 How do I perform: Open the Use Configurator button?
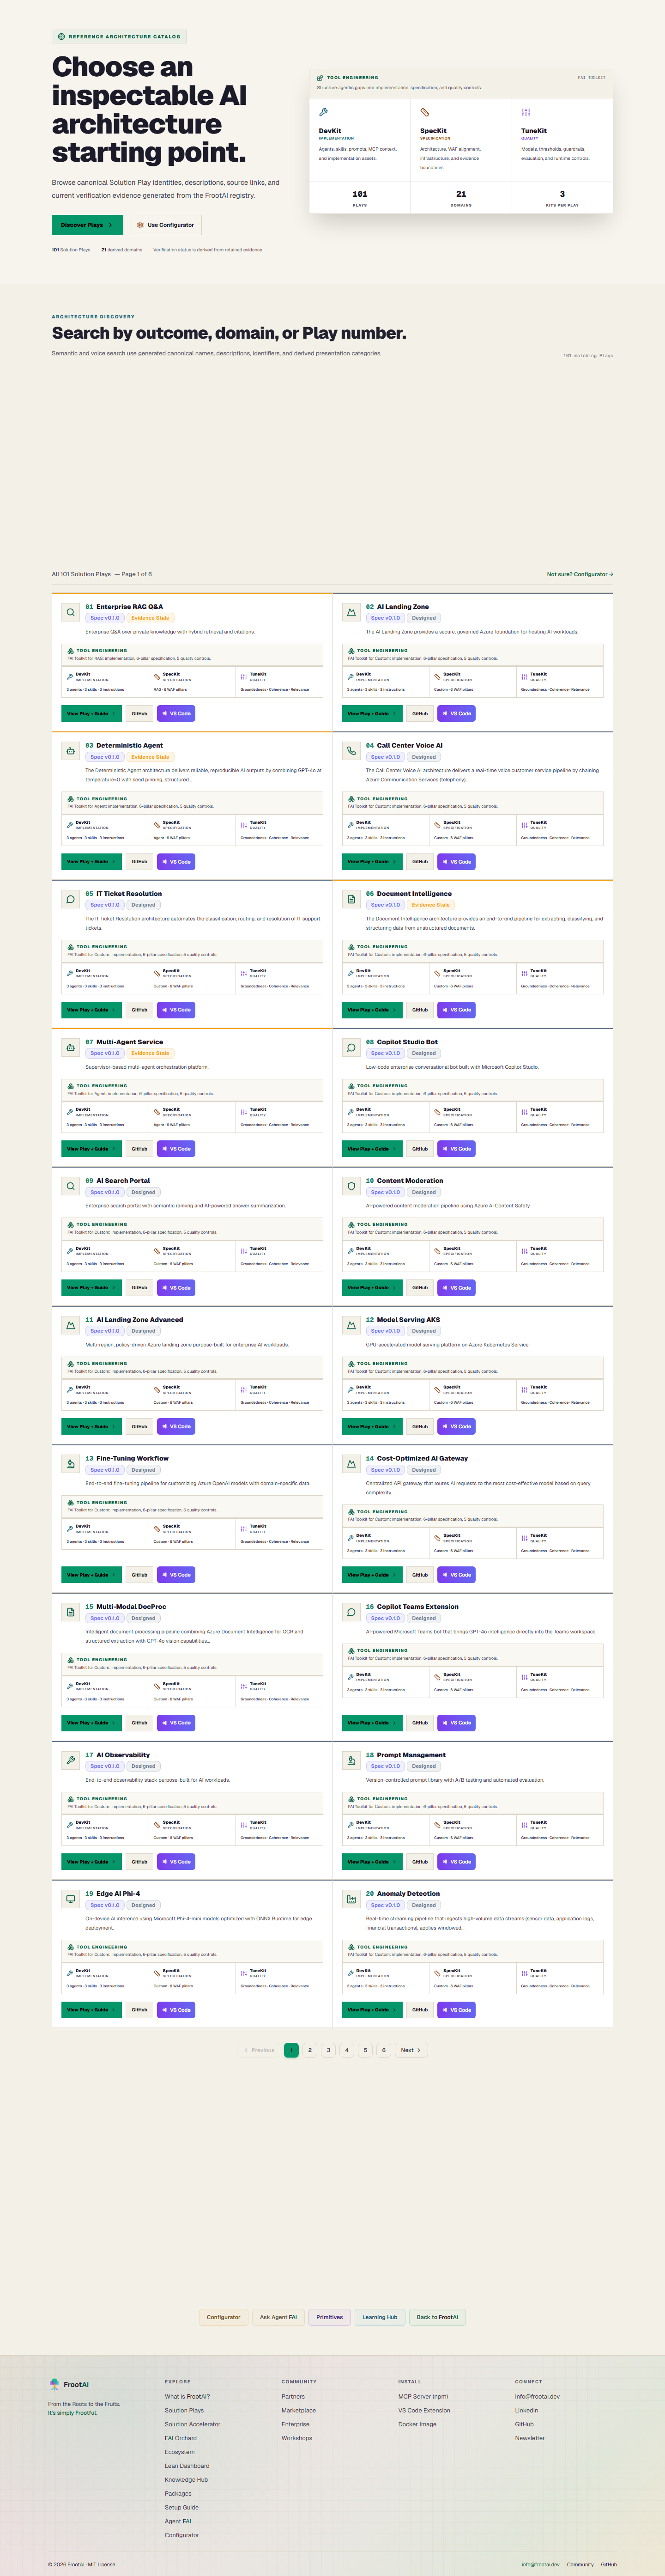coord(165,225)
